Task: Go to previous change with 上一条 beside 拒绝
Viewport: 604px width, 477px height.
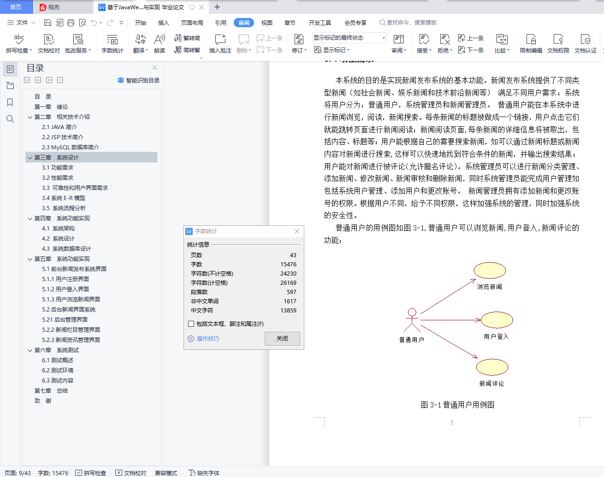Action: [471, 38]
